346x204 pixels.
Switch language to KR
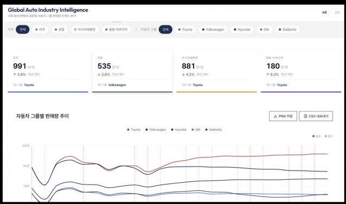324,12
